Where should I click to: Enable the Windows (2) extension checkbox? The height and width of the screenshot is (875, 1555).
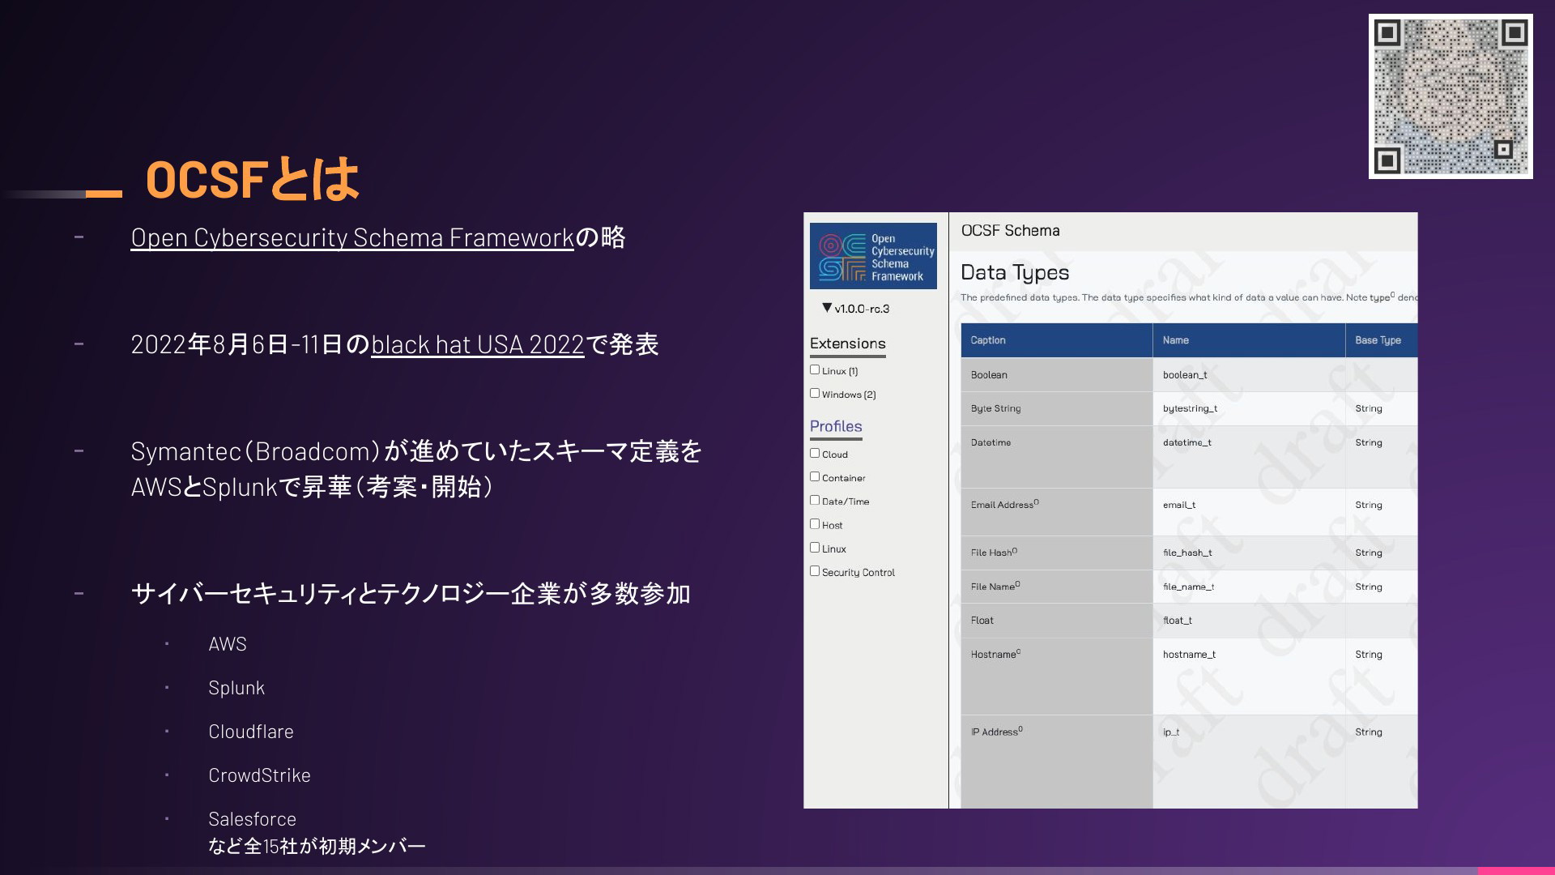point(815,393)
